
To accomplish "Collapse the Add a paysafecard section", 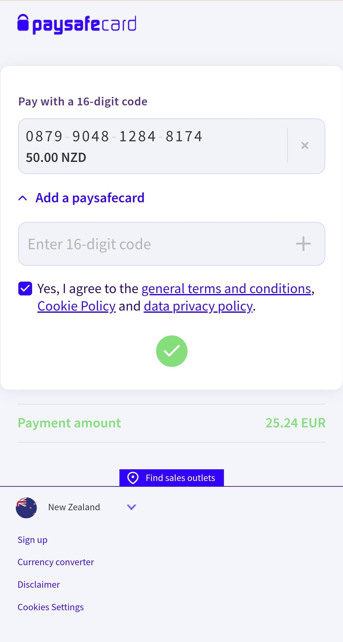I will tap(23, 198).
